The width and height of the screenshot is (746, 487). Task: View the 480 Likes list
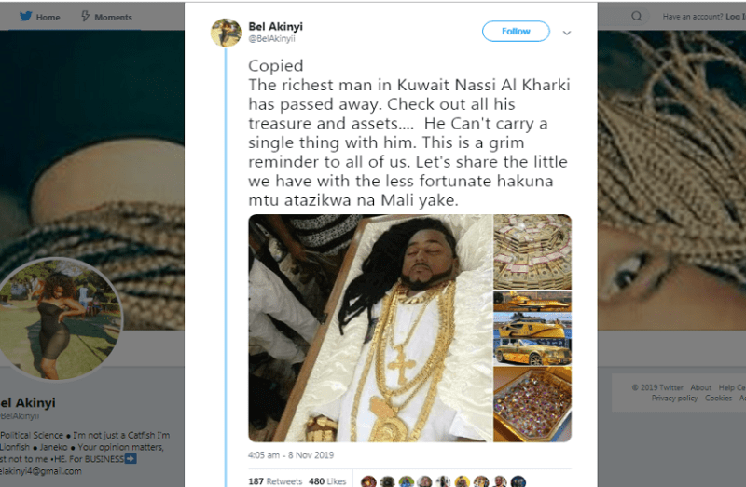tap(326, 481)
